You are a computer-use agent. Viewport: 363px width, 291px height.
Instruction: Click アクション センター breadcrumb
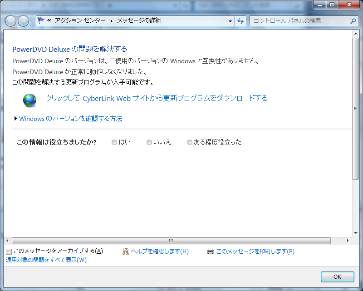(x=80, y=20)
